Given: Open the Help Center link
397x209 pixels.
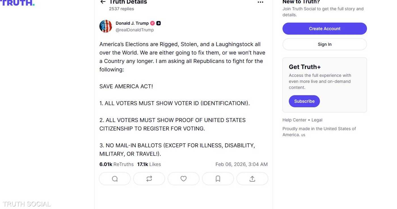Looking at the screenshot, I should (x=294, y=120).
